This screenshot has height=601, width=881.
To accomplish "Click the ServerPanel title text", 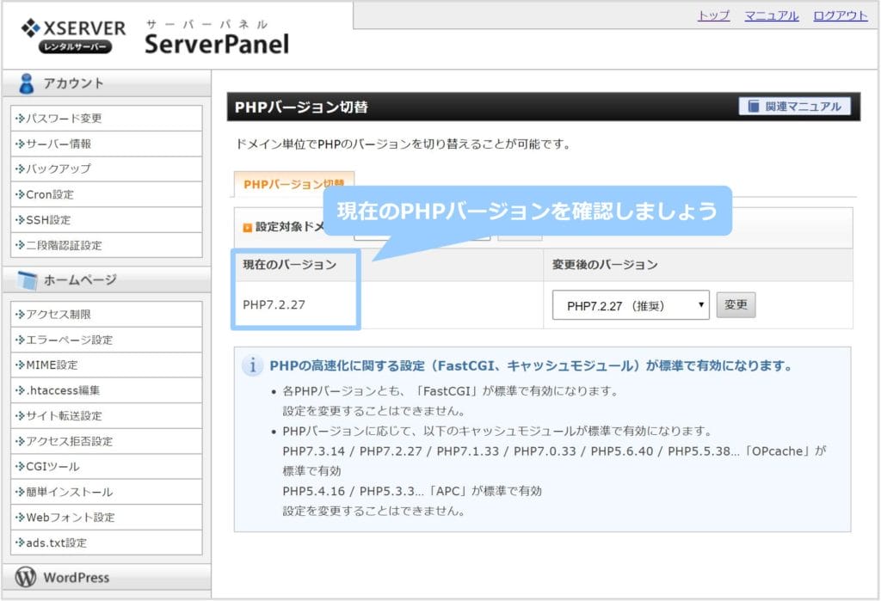I will tap(217, 44).
